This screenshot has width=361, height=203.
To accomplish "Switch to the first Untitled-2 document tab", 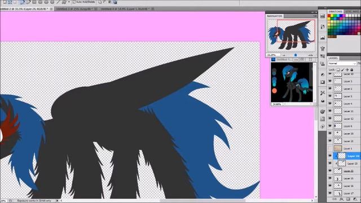I will click(24, 9).
